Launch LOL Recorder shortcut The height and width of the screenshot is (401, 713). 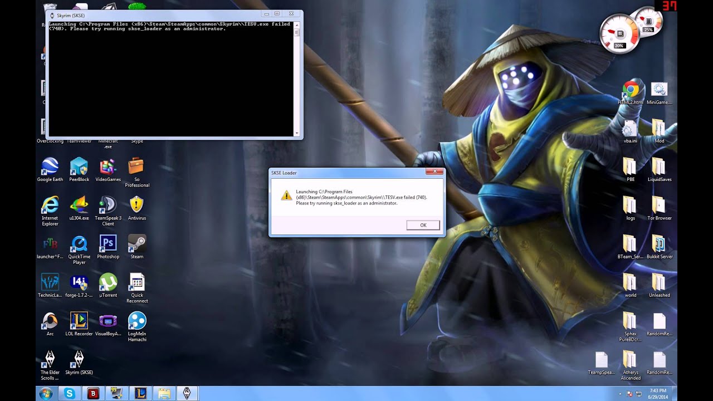point(79,324)
